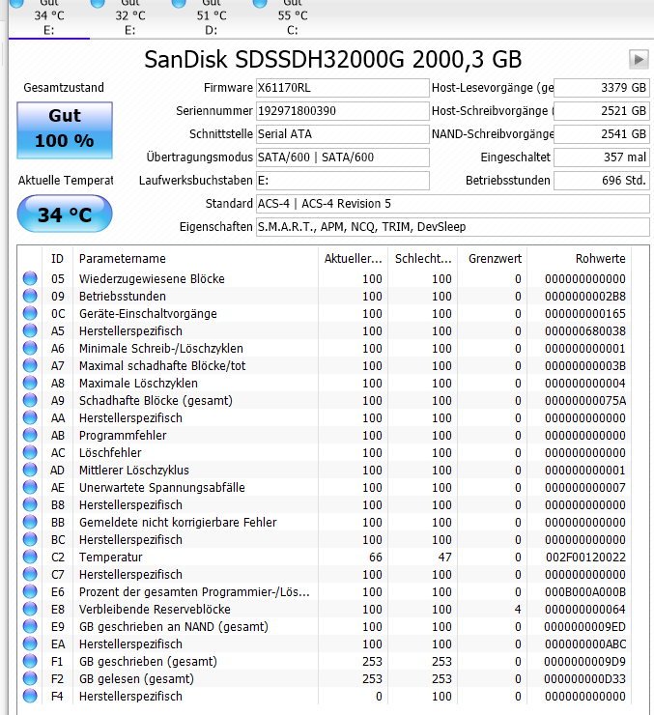Click status icon of row 09 Betriebsstunden
This screenshot has height=715, width=654.
click(x=30, y=296)
